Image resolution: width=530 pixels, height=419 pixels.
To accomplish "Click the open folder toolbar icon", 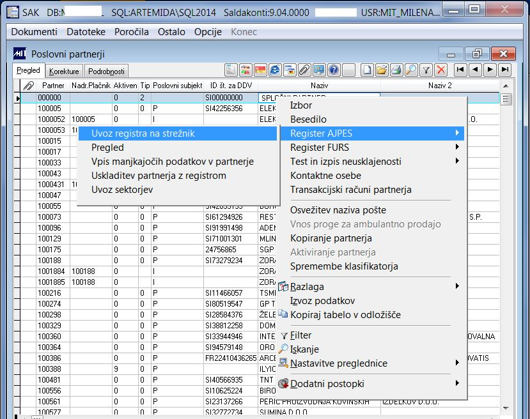I will point(382,70).
